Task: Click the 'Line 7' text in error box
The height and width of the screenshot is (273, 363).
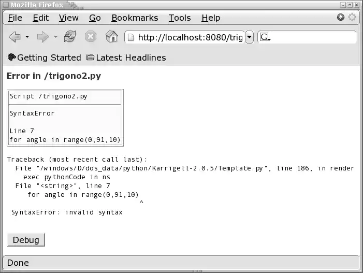Action: coord(22,131)
